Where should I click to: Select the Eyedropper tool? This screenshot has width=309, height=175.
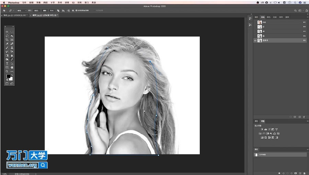[7, 44]
